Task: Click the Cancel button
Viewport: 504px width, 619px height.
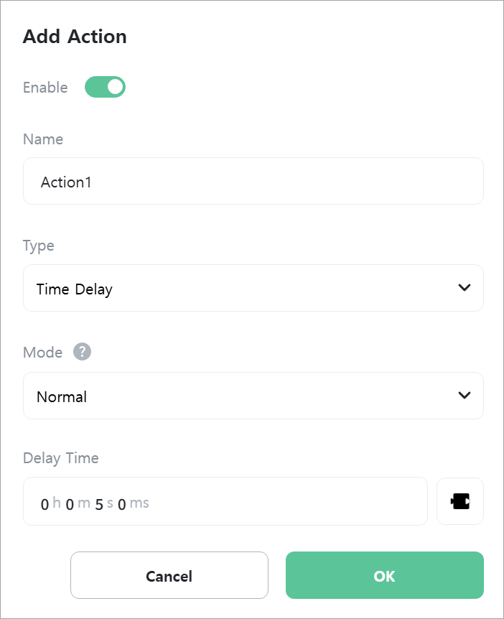Action: [169, 575]
